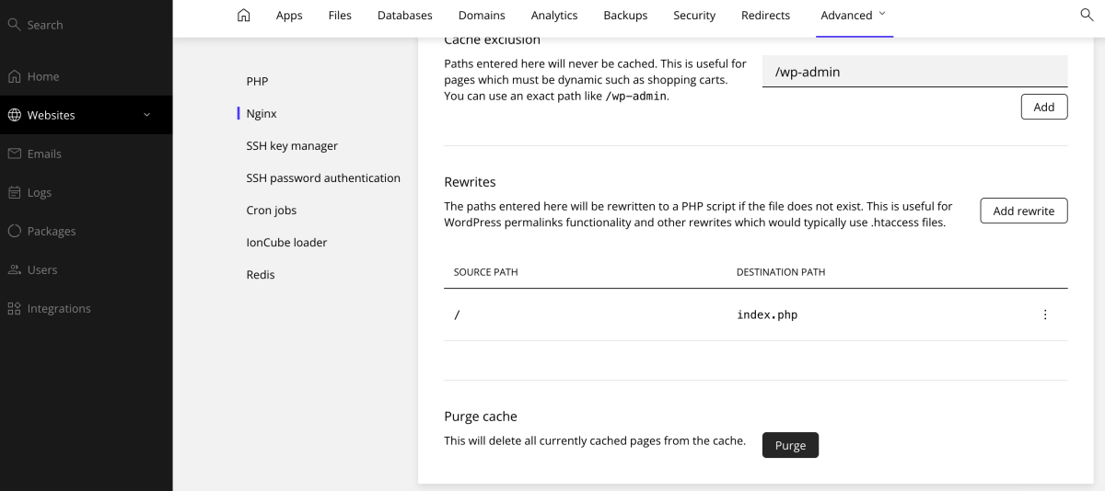Expand the Websites sidebar chevron
Image resolution: width=1105 pixels, height=491 pixels.
(x=146, y=115)
